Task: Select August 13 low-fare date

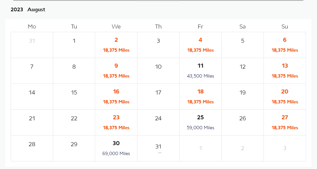Action: coord(285,71)
